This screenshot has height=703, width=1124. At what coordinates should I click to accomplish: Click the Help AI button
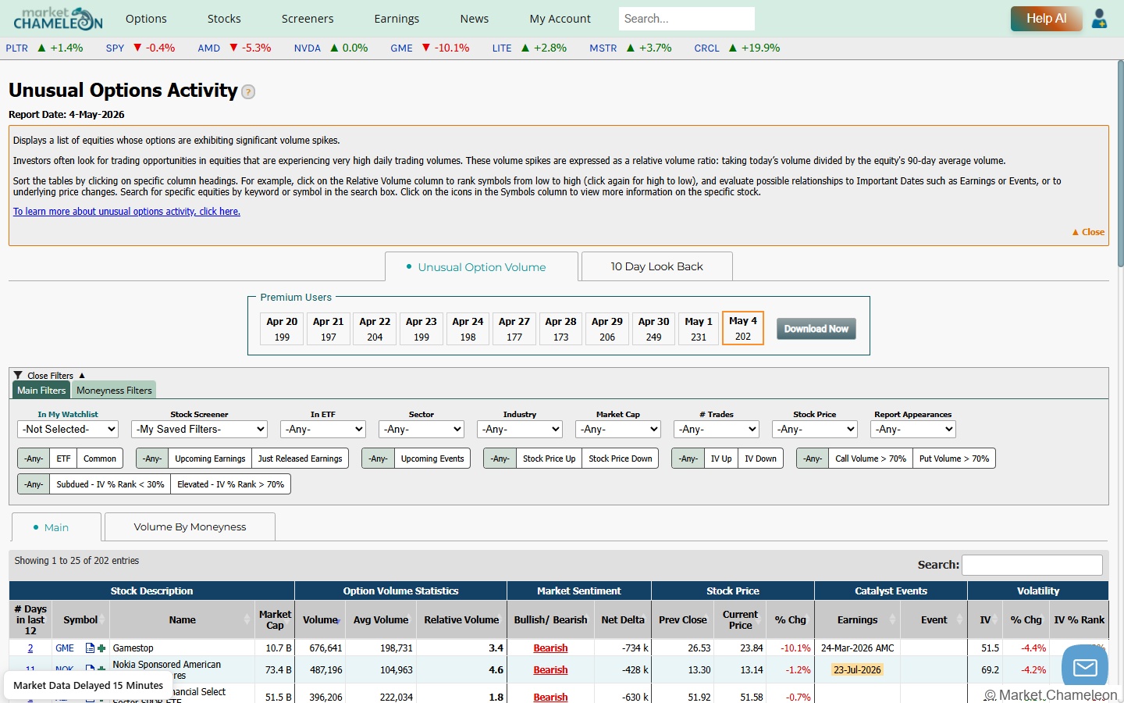coord(1046,19)
